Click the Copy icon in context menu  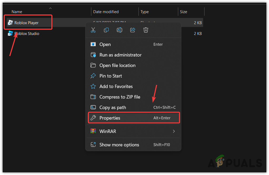pyautogui.click(x=106, y=30)
